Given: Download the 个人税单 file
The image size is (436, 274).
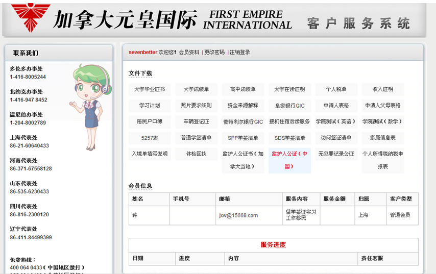Looking at the screenshot, I should coord(336,89).
